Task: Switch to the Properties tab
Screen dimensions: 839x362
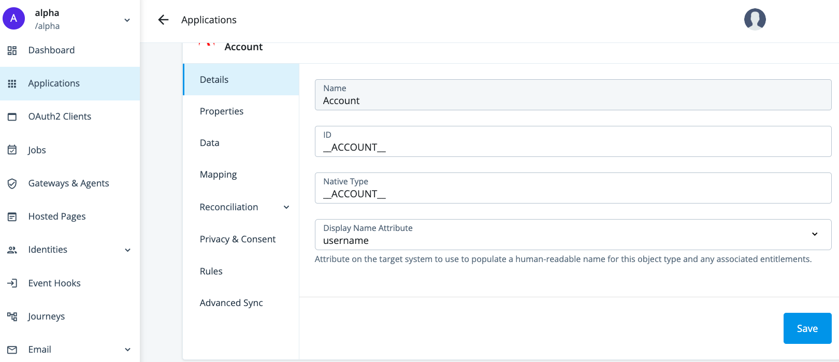Action: coord(241,111)
